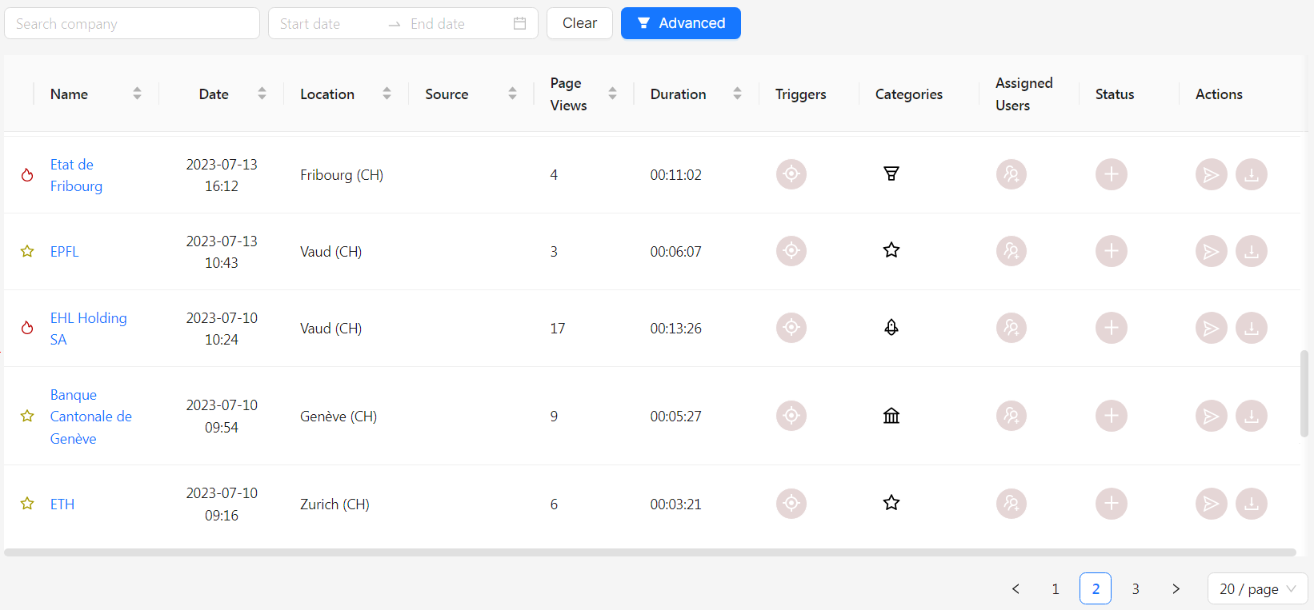This screenshot has width=1314, height=610.
Task: Assign users to ETH visit
Action: [x=1012, y=504]
